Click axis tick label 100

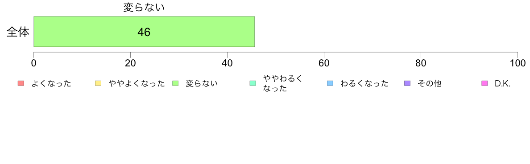point(517,63)
